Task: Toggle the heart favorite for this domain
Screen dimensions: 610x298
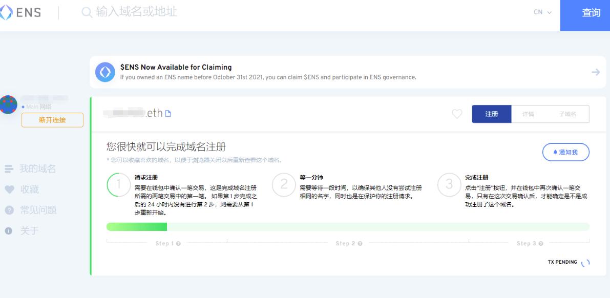Action: click(x=457, y=114)
